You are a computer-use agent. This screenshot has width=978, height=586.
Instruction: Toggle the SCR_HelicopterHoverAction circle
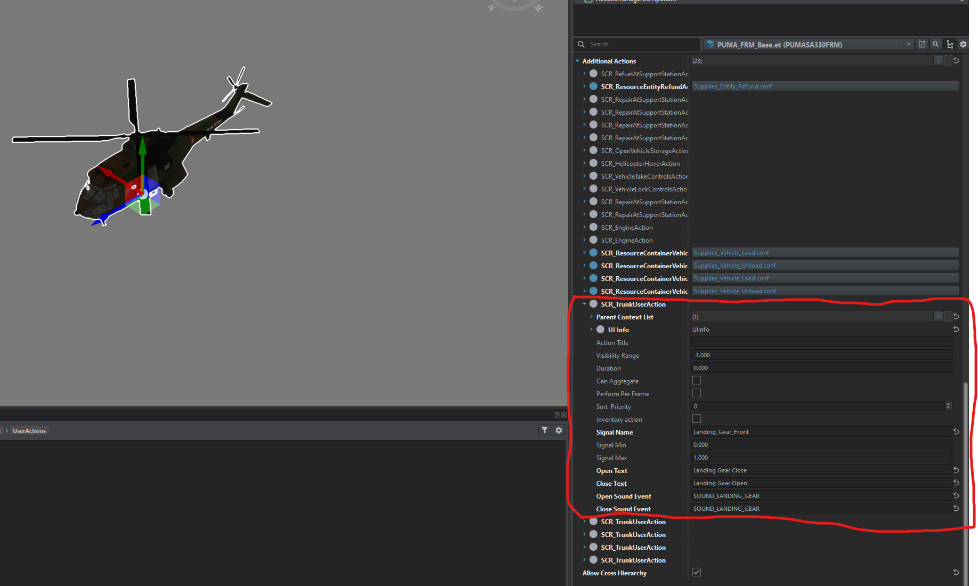[593, 163]
